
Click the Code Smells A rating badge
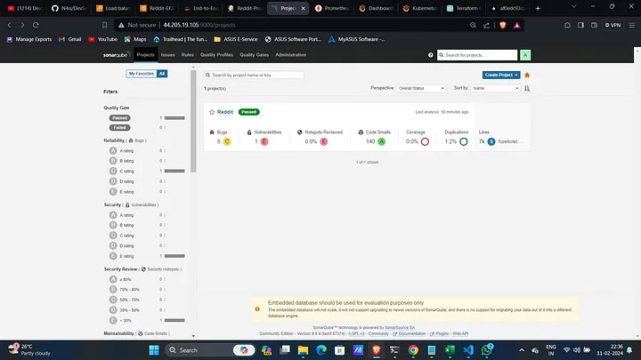coord(381,141)
